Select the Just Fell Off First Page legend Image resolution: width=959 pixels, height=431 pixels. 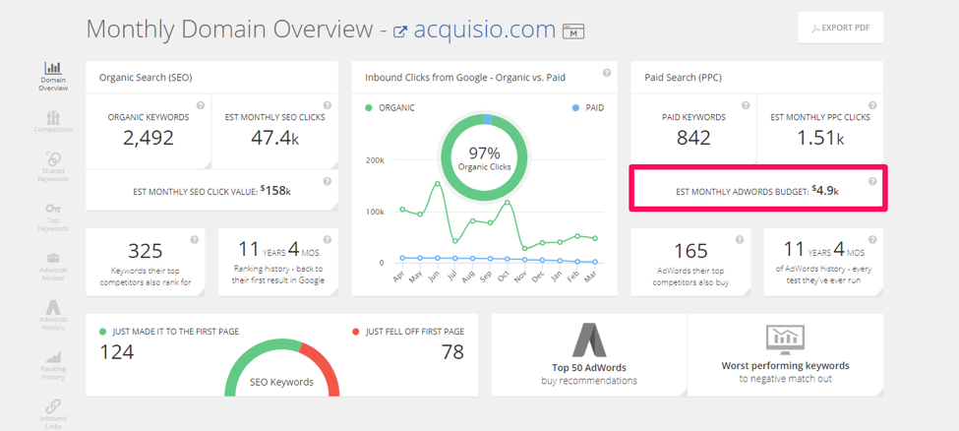408,332
